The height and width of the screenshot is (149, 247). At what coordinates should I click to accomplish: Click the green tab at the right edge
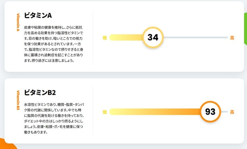(246, 29)
